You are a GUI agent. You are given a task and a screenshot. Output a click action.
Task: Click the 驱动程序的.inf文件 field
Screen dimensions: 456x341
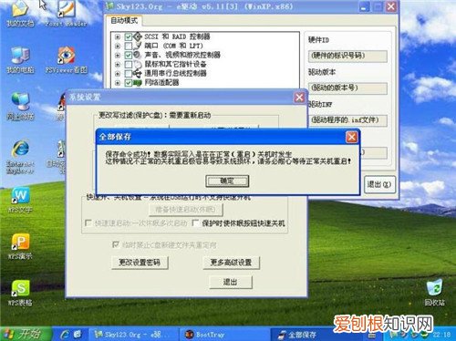(347, 120)
